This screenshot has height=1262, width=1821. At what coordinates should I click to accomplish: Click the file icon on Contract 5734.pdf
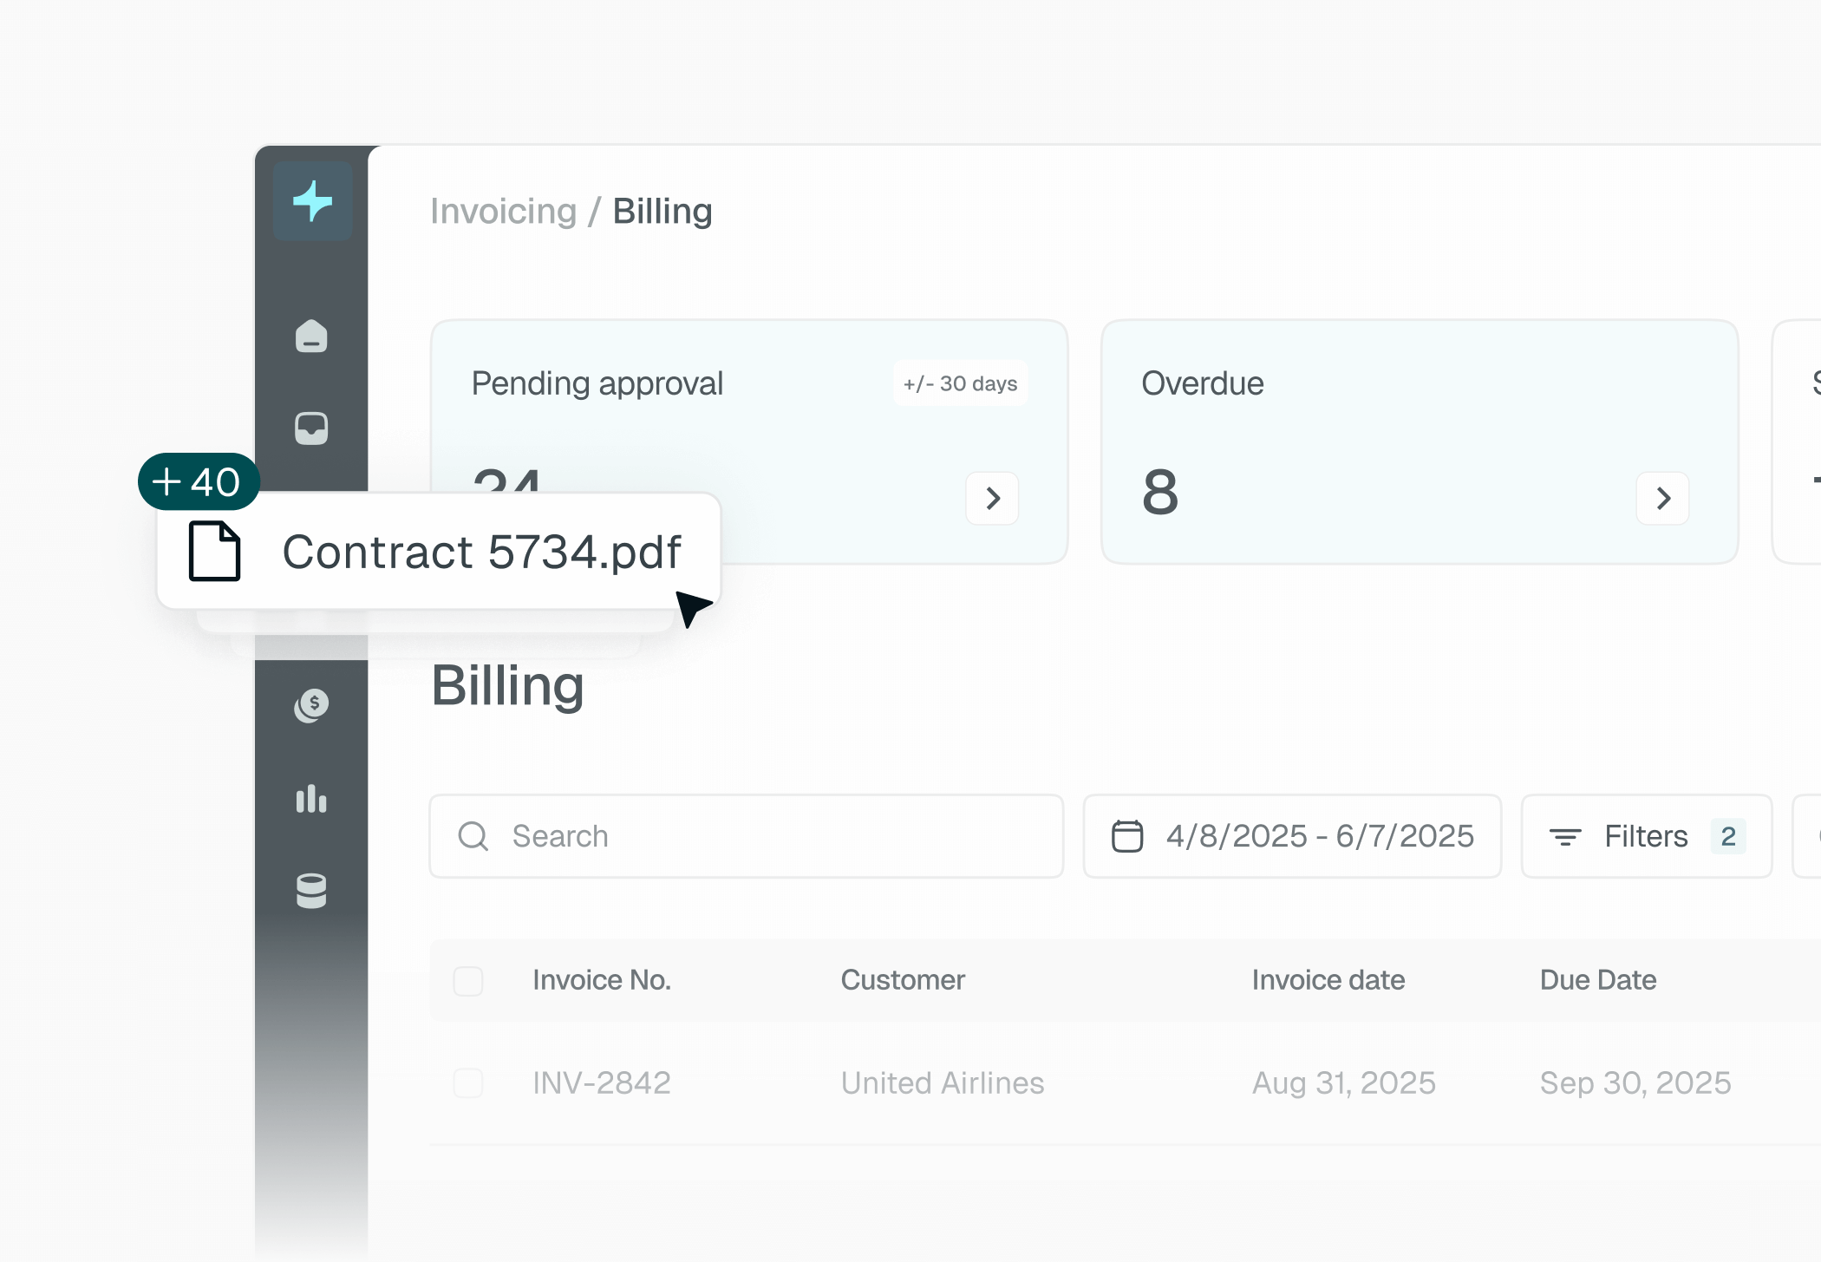pos(214,551)
